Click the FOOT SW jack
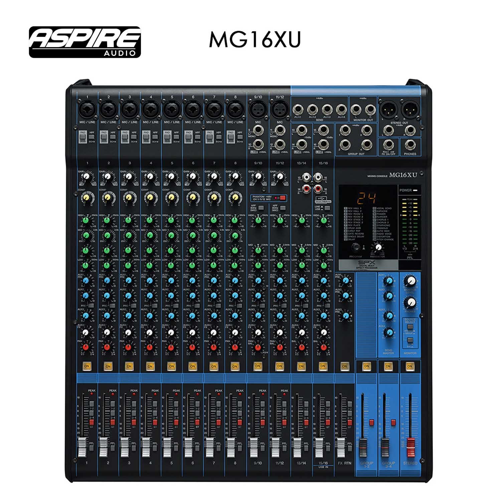The width and height of the screenshot is (501, 501). (x=388, y=145)
